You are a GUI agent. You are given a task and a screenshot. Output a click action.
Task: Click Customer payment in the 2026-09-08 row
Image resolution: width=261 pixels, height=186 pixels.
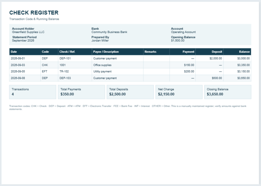[105, 78]
